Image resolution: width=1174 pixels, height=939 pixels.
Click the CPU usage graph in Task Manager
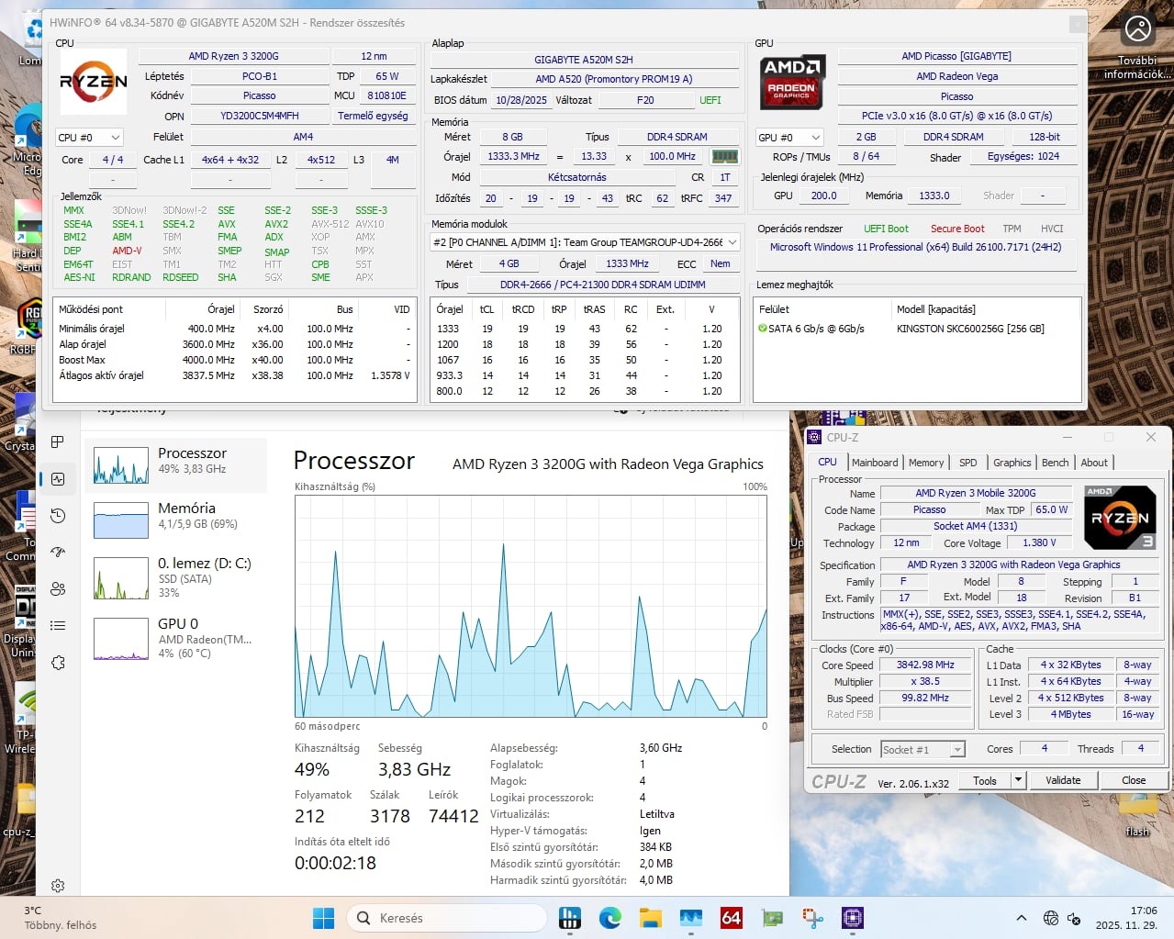tap(531, 606)
